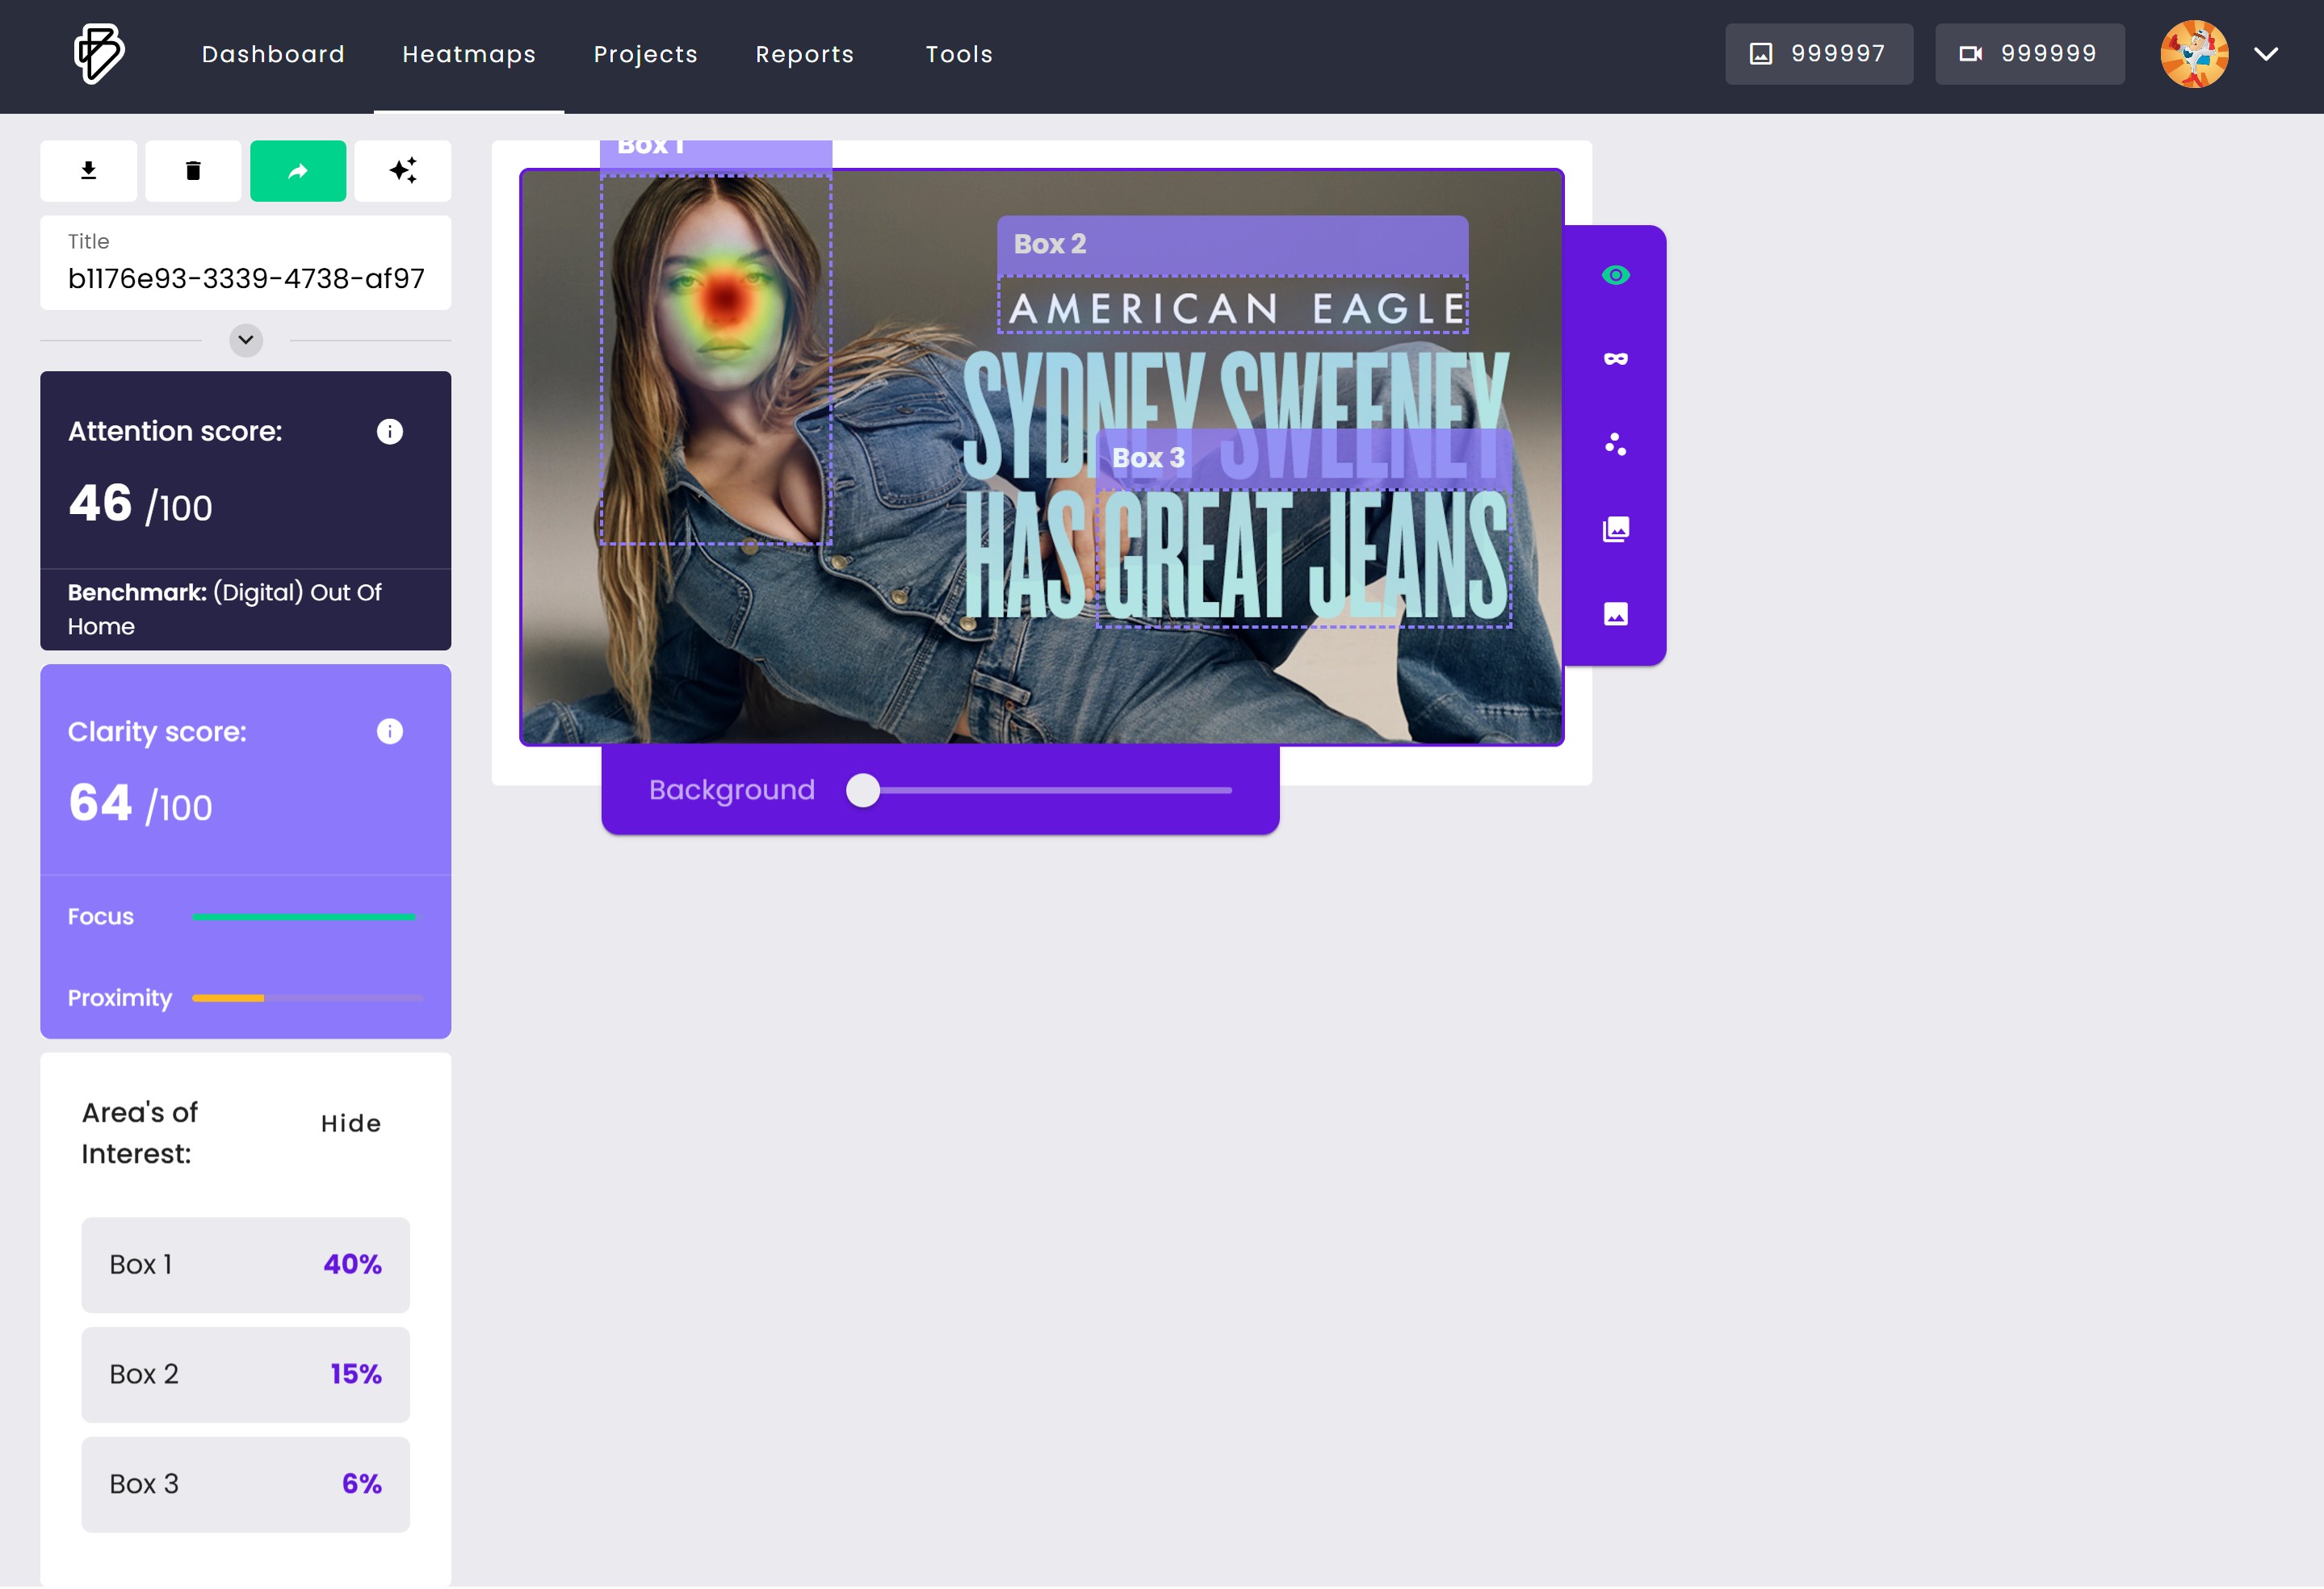Screen dimensions: 2324x1589
Task: Go to the Projects tab
Action: point(645,55)
